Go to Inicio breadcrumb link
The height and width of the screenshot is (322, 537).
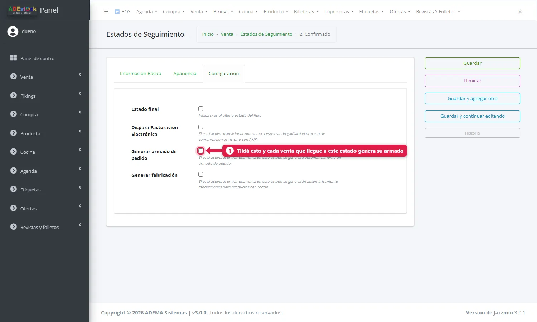pos(208,34)
